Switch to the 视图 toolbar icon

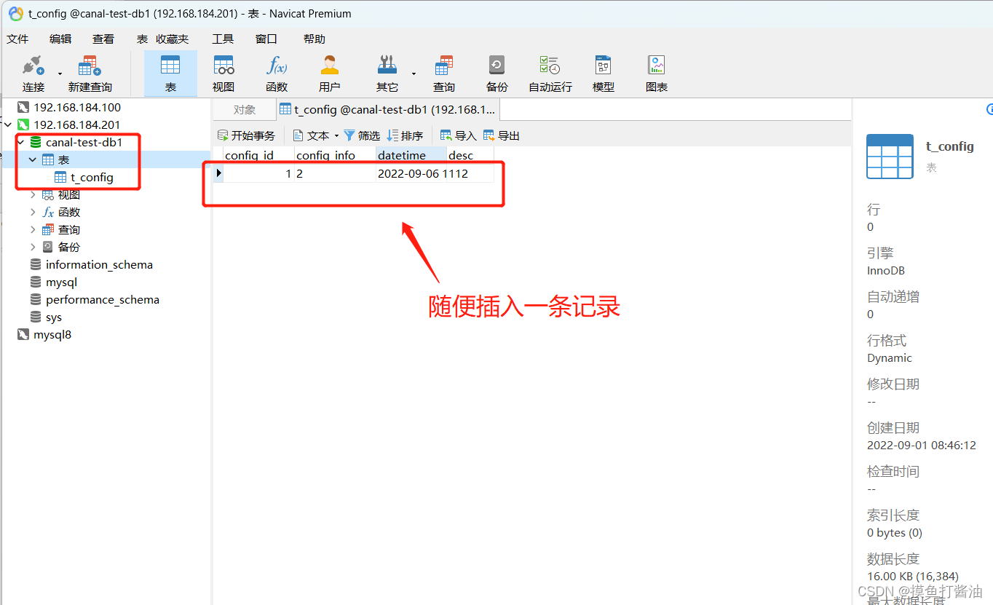[223, 73]
